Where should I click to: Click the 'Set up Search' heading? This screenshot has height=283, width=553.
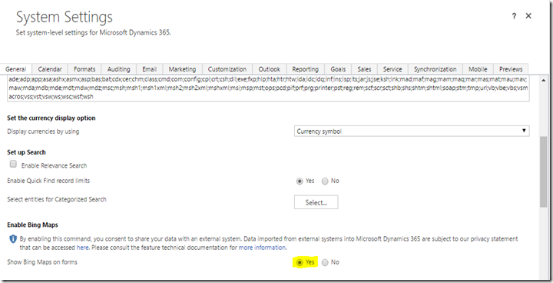pos(26,152)
